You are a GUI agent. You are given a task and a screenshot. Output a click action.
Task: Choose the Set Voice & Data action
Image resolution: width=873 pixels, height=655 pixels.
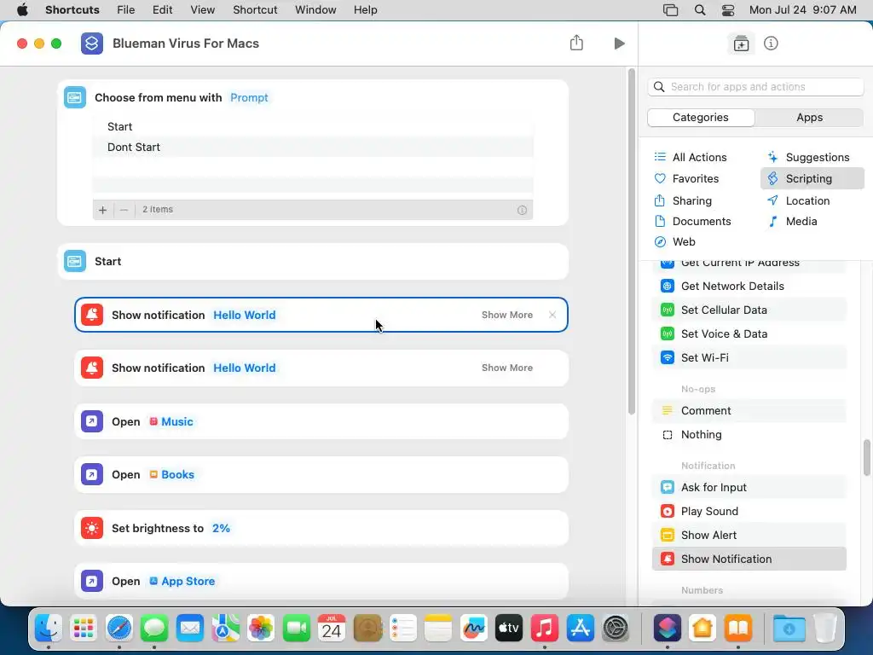(749, 333)
